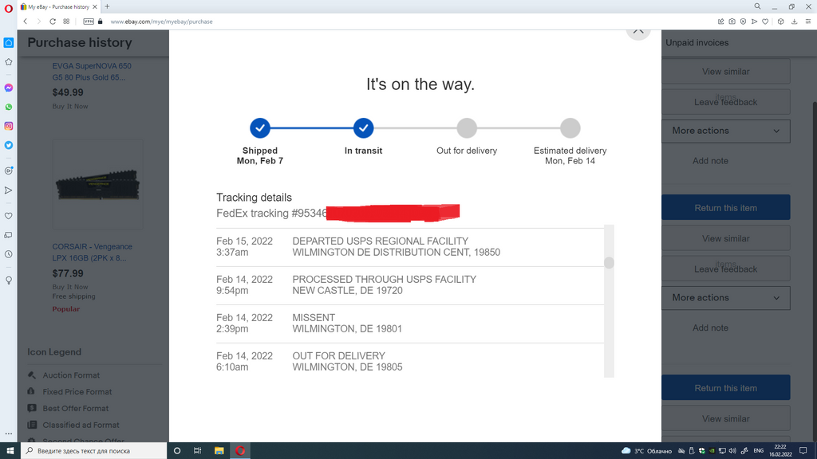Focus the address bar URL field
Screen dimensions: 817x459
pyautogui.click(x=406, y=22)
